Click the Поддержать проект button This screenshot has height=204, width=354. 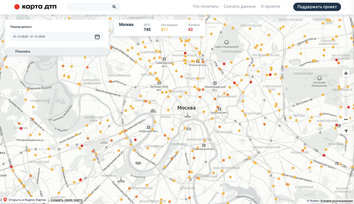[317, 7]
